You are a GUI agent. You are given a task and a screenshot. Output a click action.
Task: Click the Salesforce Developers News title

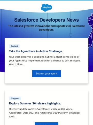pyautogui.click(x=47, y=20)
